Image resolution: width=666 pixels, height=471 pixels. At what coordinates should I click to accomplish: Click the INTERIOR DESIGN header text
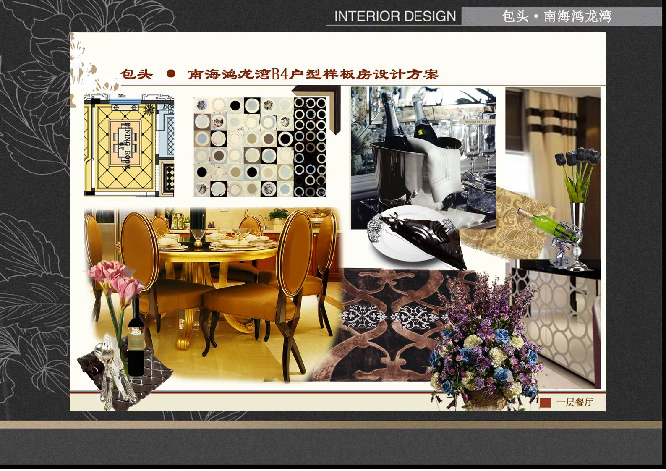click(x=395, y=16)
